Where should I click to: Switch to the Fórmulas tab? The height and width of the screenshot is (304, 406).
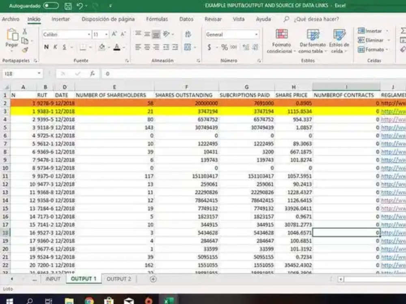coord(157,19)
